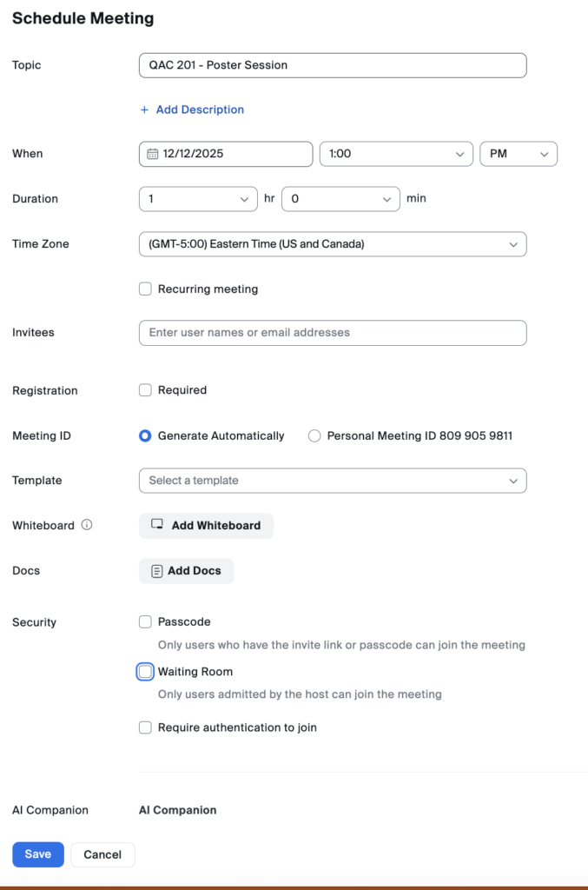Viewport: 588px width, 890px height.
Task: Click the Whiteboard info icon
Action: click(x=87, y=525)
